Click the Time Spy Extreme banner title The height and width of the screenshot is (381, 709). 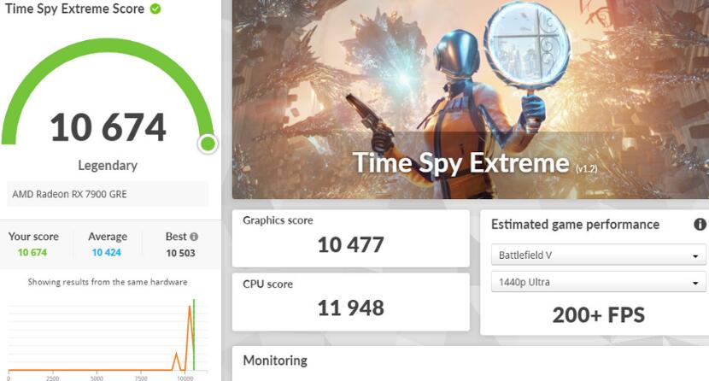click(460, 162)
